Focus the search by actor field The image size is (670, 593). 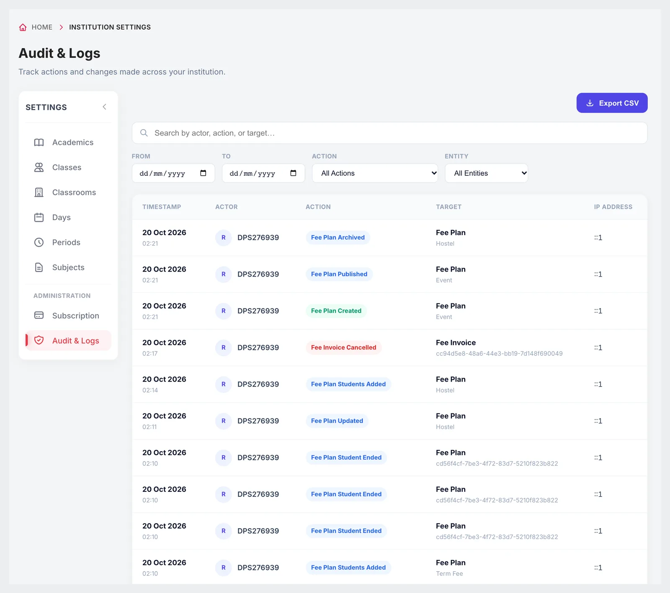pos(389,133)
